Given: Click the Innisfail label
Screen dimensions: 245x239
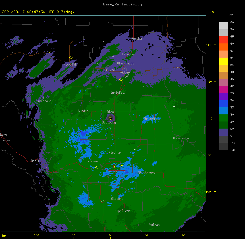Looking at the screenshot, I should click(118, 93).
